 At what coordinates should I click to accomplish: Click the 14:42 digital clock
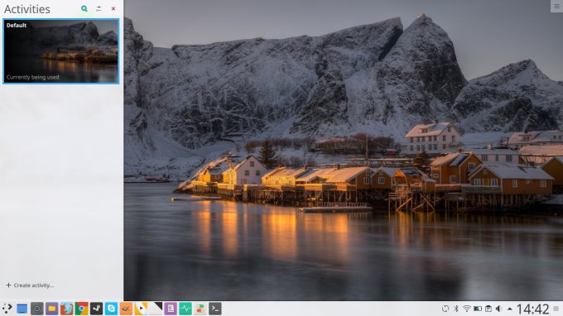(x=533, y=309)
